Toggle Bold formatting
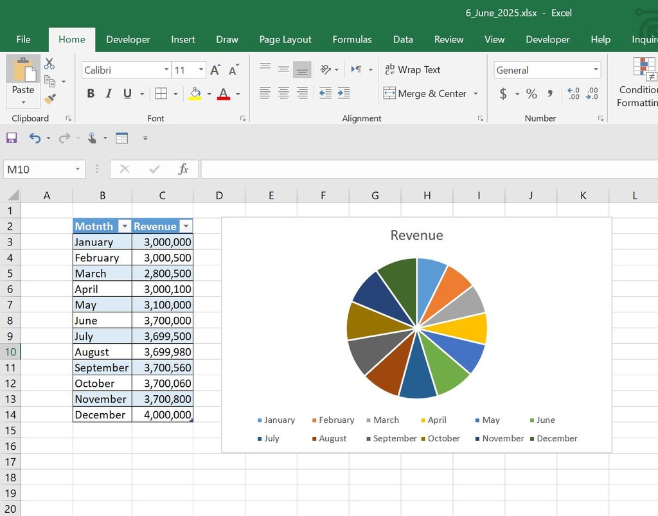The height and width of the screenshot is (516, 658). (x=91, y=94)
